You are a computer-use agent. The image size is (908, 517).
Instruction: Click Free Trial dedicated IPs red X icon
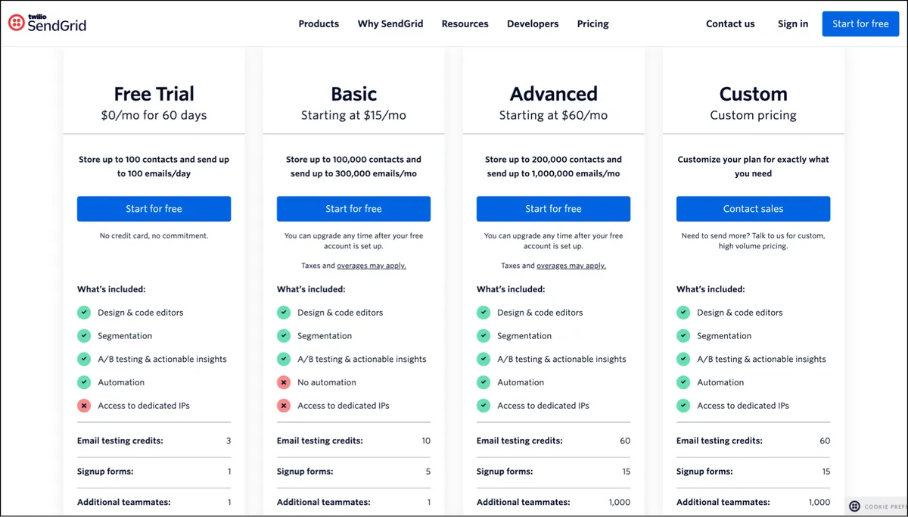click(x=84, y=406)
